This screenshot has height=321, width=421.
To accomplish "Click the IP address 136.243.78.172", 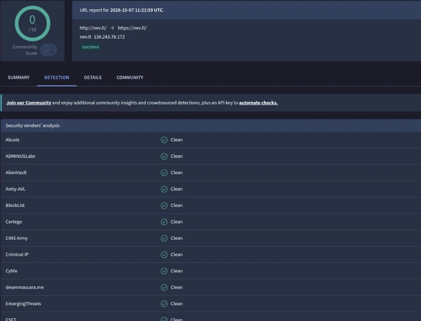I will pyautogui.click(x=109, y=37).
